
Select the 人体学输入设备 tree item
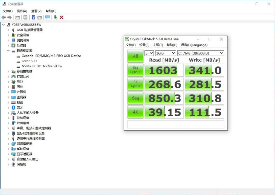[x=28, y=113]
